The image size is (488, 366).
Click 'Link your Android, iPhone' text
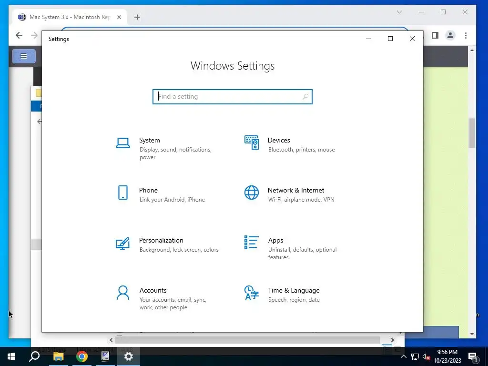point(172,200)
